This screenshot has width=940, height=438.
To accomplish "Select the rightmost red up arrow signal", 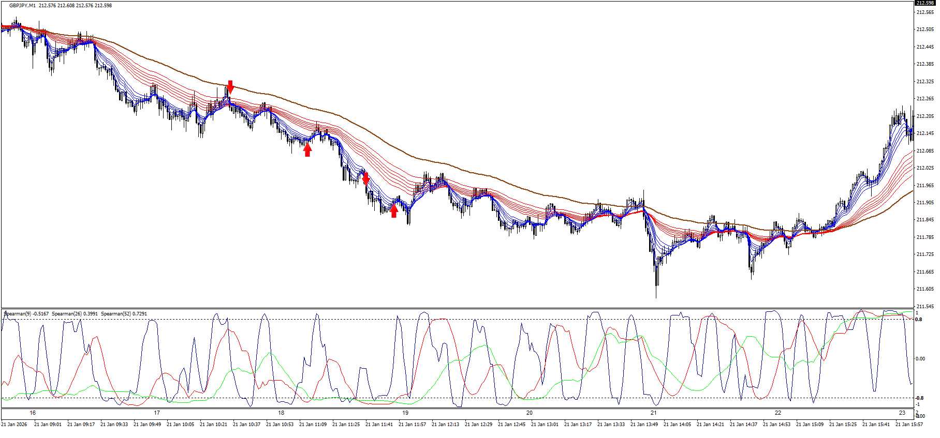I will tap(394, 210).
